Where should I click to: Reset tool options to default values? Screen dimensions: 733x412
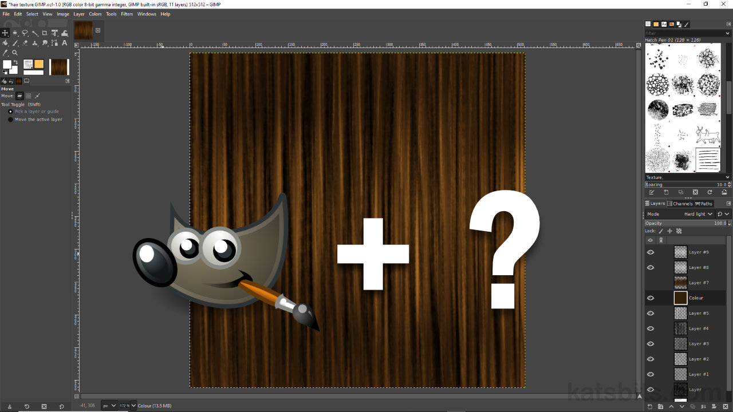click(x=62, y=406)
